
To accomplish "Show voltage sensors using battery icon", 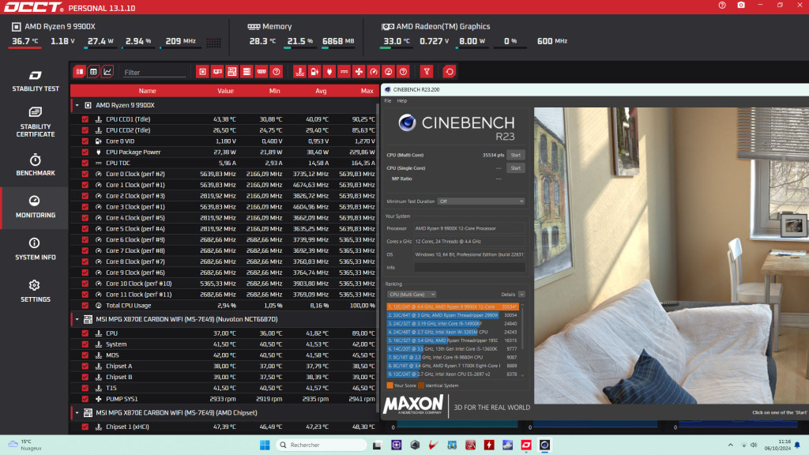I will click(314, 71).
